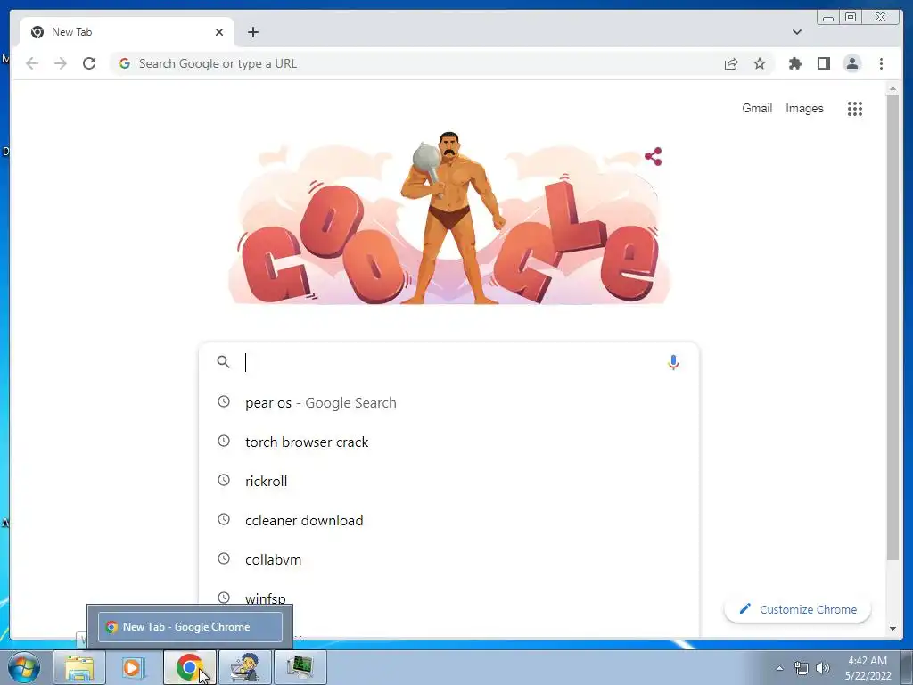
Task: Switch to the 'New Tab - Google Chrome' preview
Action: coord(190,627)
